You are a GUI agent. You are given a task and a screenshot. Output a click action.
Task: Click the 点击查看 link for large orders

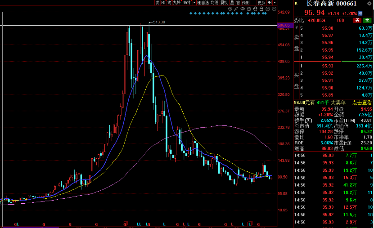click(x=362, y=103)
